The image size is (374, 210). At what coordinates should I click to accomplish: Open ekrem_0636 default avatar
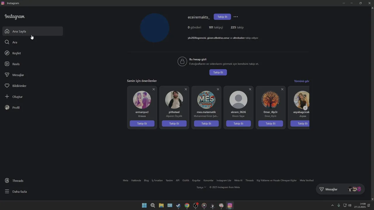(x=238, y=100)
